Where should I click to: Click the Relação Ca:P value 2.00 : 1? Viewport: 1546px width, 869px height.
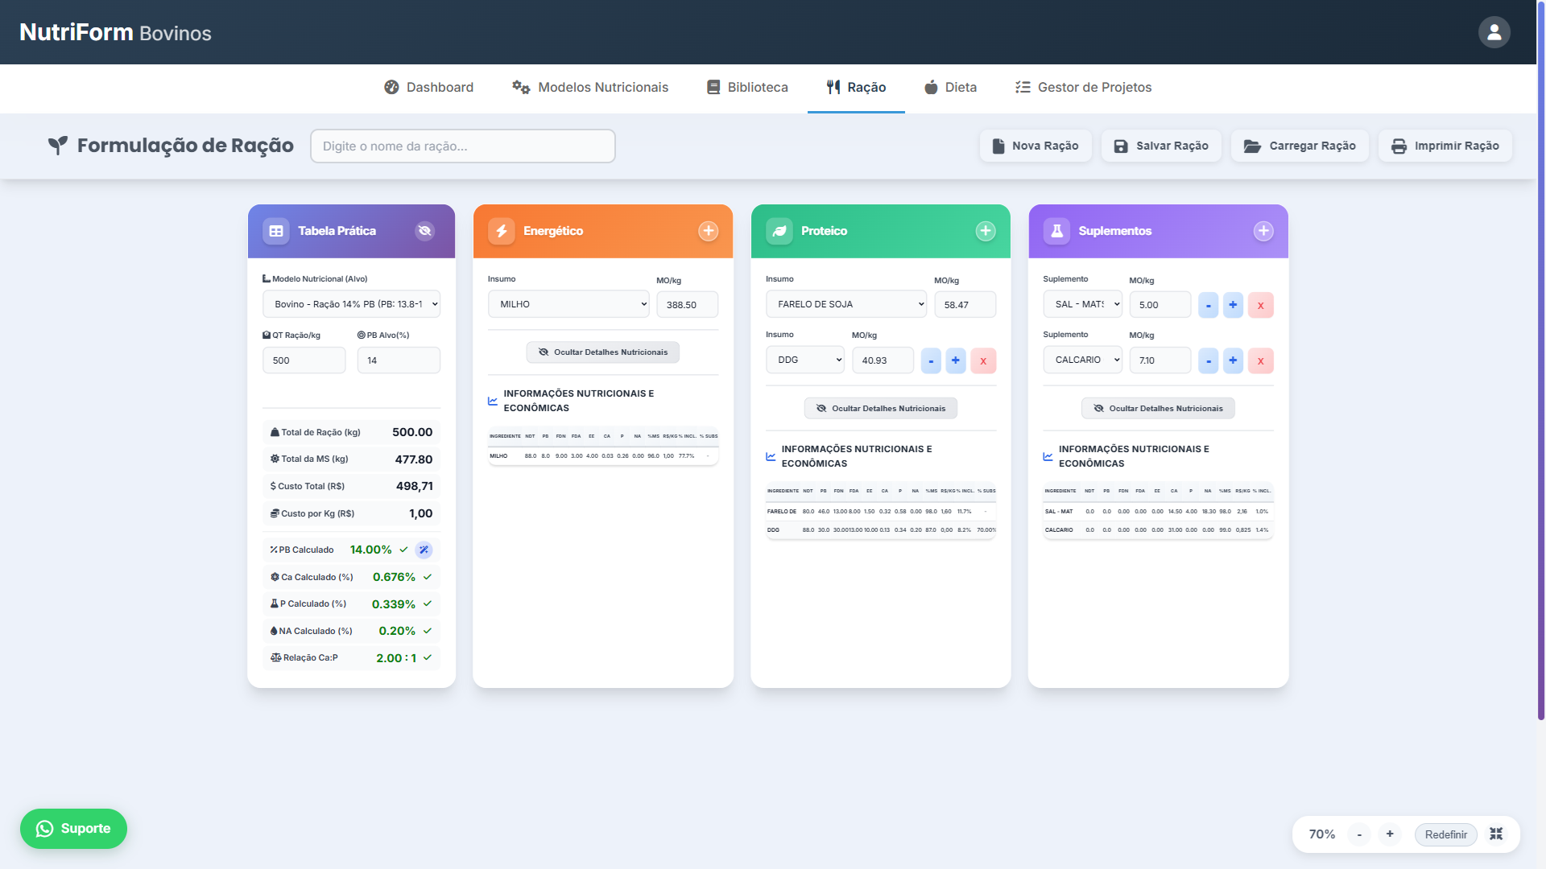[x=396, y=658]
